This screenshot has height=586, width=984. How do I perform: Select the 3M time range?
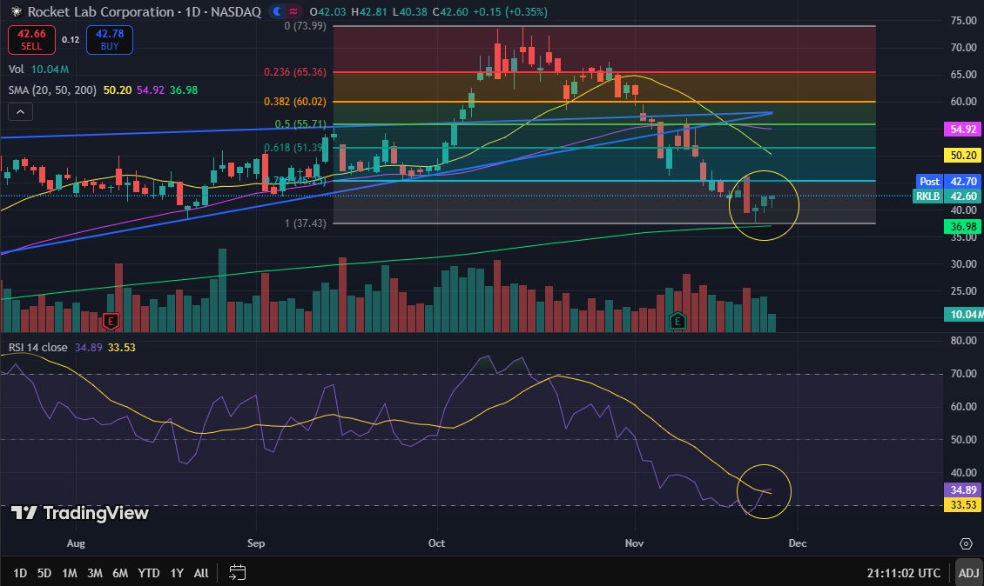[95, 573]
